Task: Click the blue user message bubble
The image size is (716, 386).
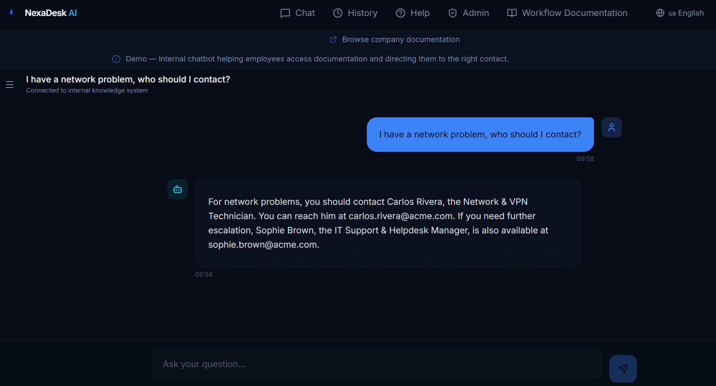Action: tap(480, 135)
